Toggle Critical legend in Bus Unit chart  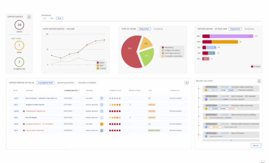tap(256, 67)
